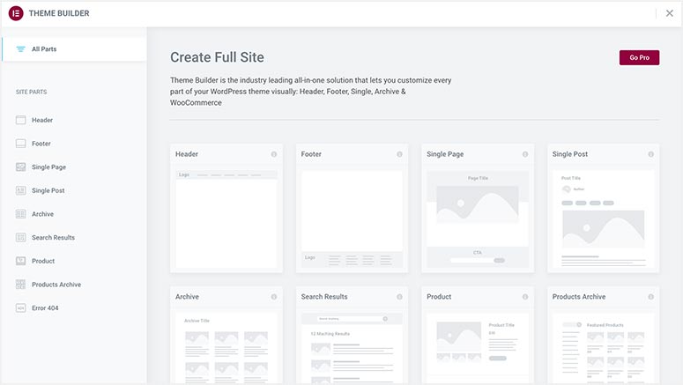The width and height of the screenshot is (683, 385).
Task: Select the Product template thumbnail
Action: (478, 348)
